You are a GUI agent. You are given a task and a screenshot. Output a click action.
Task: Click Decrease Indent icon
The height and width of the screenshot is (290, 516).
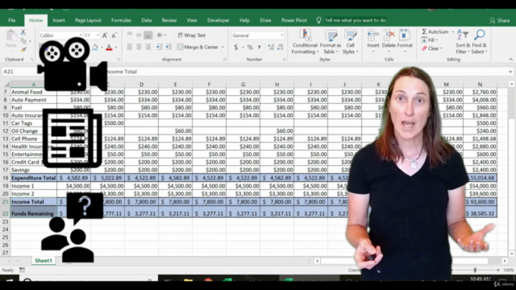pos(159,48)
